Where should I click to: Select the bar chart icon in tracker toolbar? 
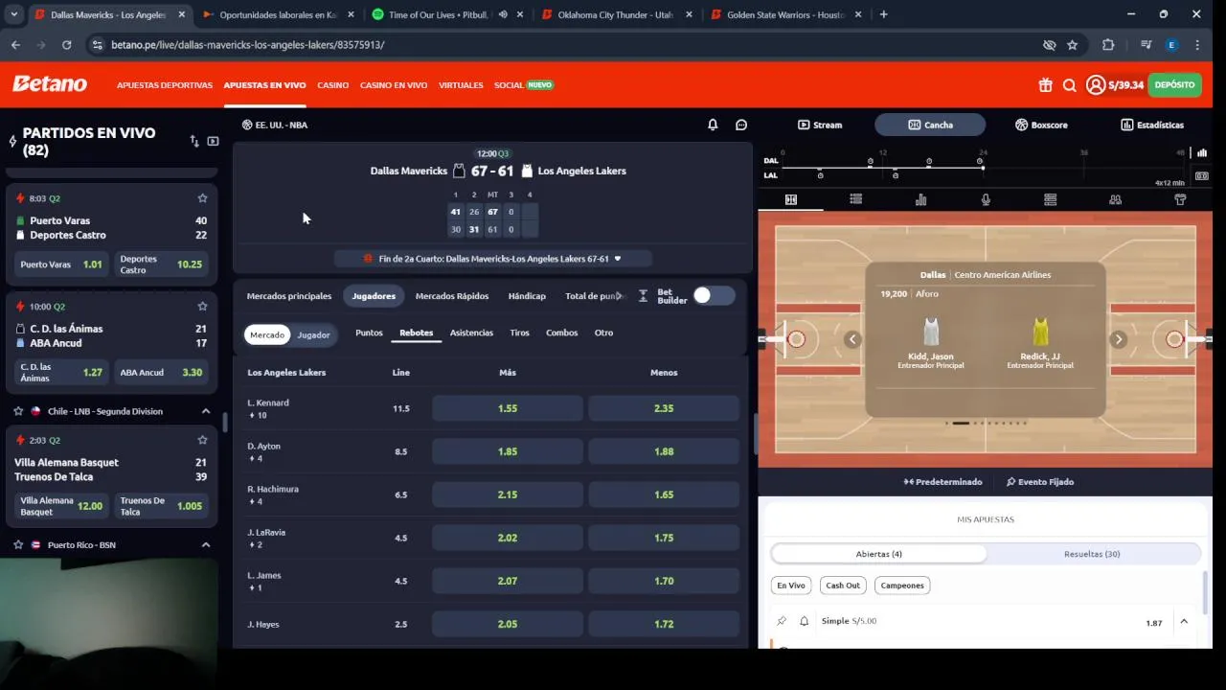click(x=920, y=199)
